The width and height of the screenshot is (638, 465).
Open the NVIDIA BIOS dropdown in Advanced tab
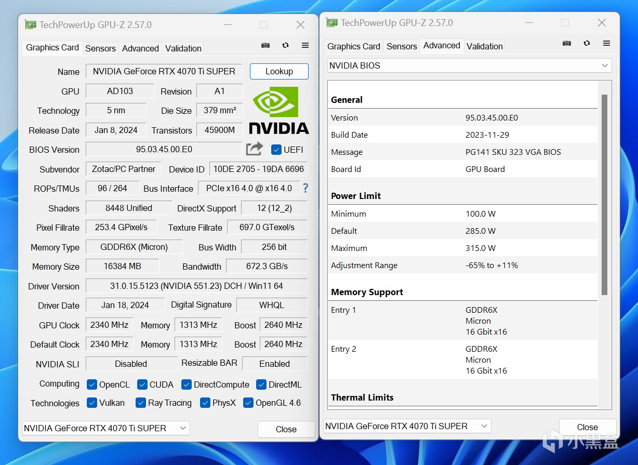coord(469,65)
